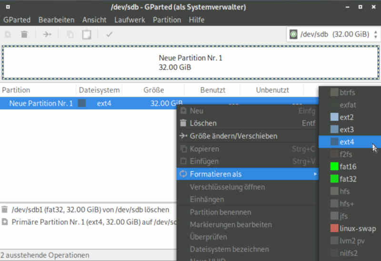Format as hfs in the submenu
This screenshot has height=261, width=381.
[x=350, y=191]
